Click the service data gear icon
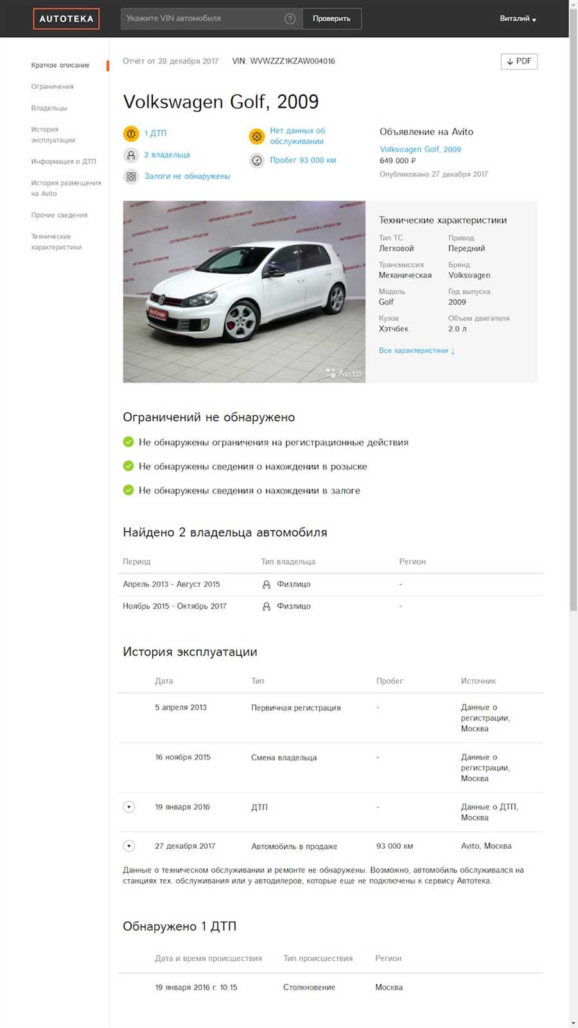The width and height of the screenshot is (578, 1028). [x=257, y=136]
